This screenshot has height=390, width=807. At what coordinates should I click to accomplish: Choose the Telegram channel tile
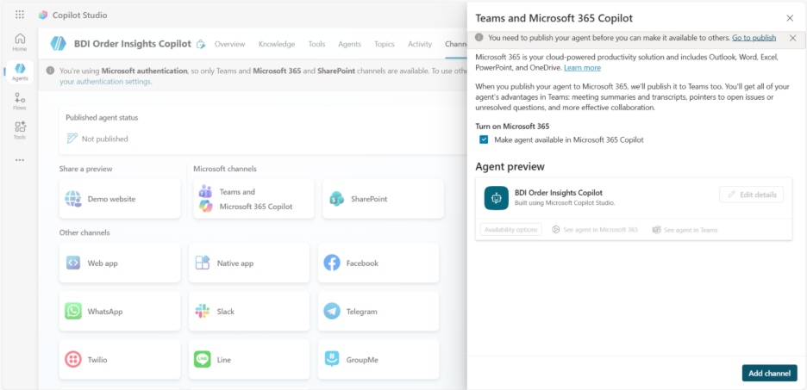(378, 312)
